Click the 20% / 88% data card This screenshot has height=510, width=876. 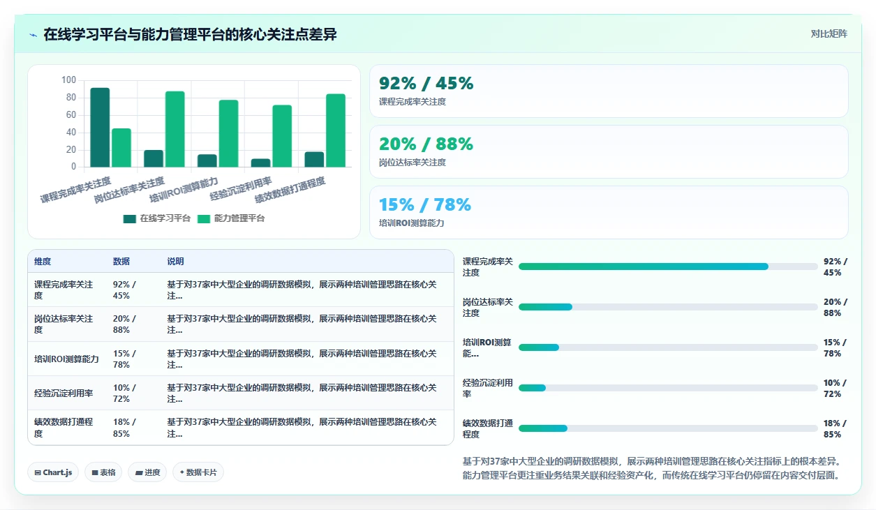coord(609,152)
